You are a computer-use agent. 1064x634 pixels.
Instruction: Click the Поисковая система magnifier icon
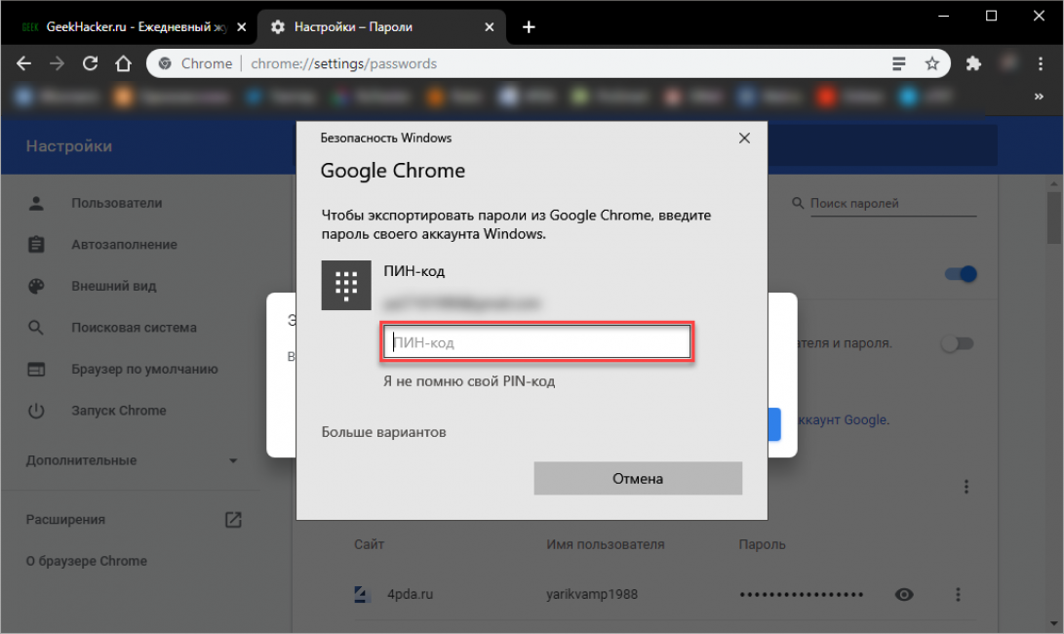(36, 328)
